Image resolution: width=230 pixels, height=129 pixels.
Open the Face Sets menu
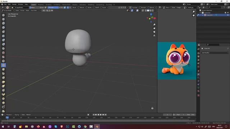[34, 10]
